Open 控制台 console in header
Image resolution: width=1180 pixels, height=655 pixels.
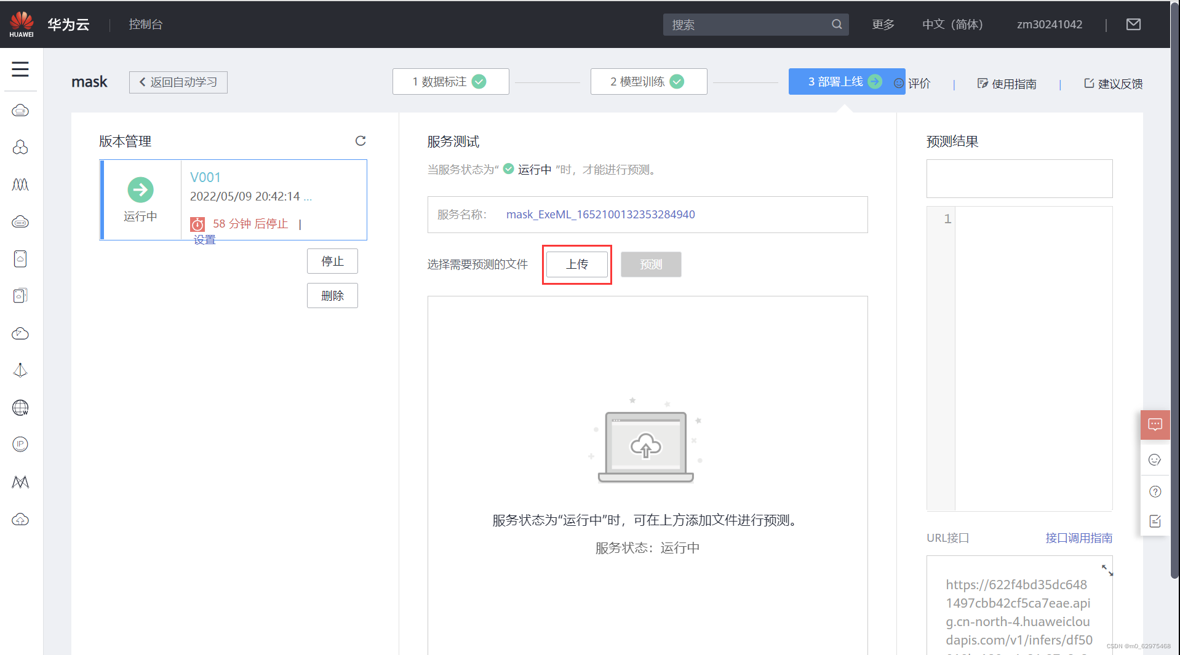145,24
